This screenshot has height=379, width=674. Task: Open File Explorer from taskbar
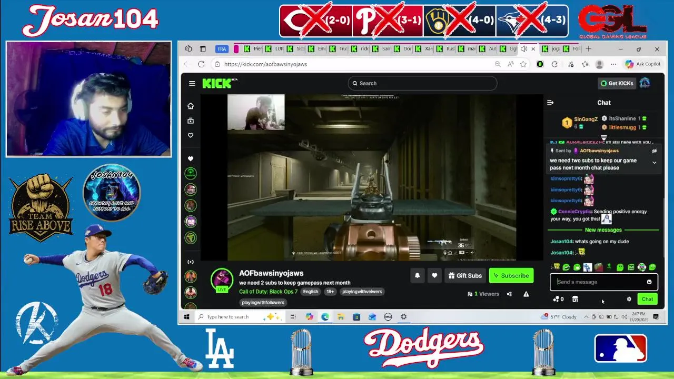pyautogui.click(x=341, y=317)
